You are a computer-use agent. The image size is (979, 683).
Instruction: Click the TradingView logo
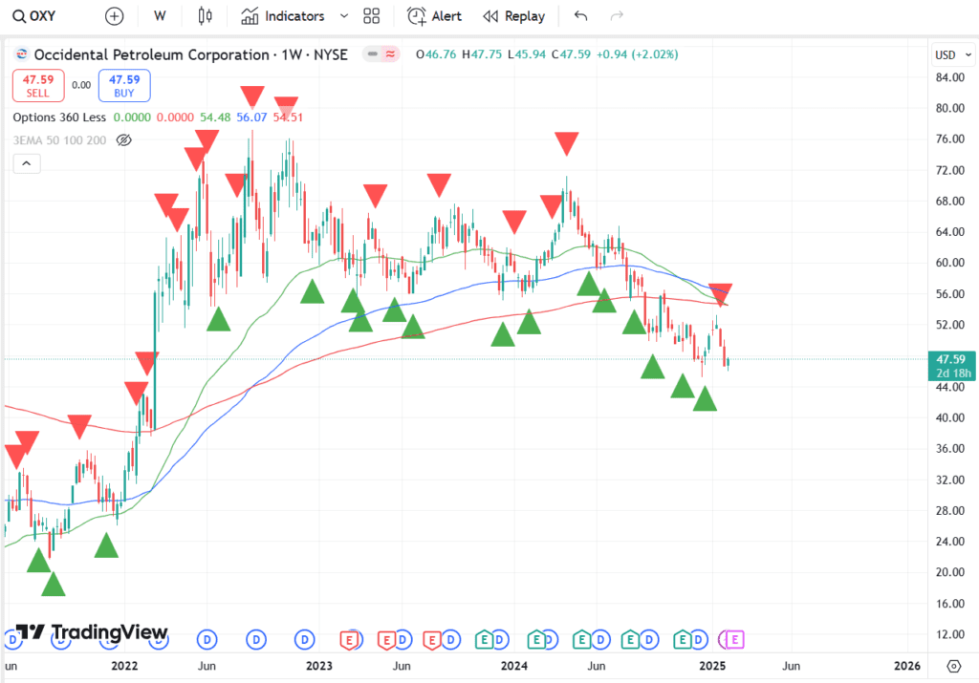[x=92, y=631]
